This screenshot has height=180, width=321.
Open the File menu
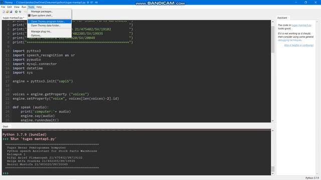[3, 7]
